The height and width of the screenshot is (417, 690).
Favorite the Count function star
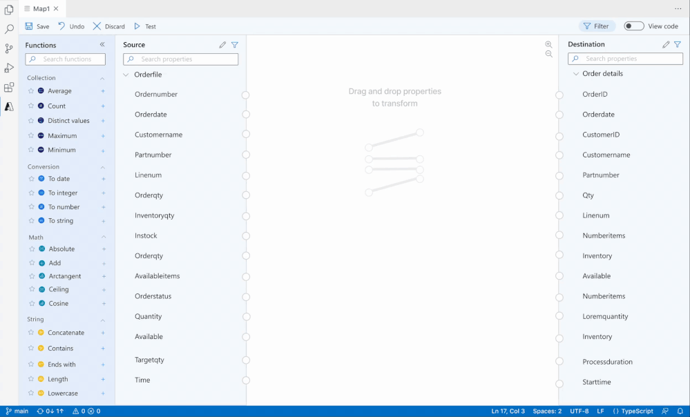pyautogui.click(x=31, y=106)
